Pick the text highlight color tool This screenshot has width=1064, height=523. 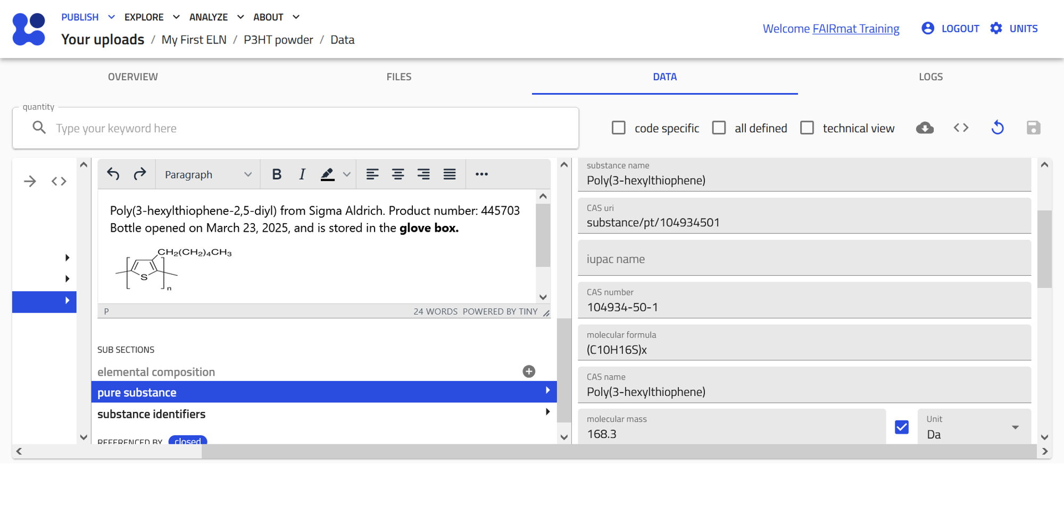pos(328,174)
